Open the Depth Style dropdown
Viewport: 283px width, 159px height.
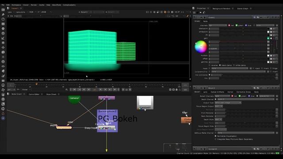(218, 120)
